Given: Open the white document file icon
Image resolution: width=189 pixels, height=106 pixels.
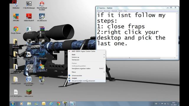Looking at the screenshot, I should click(x=16, y=93).
